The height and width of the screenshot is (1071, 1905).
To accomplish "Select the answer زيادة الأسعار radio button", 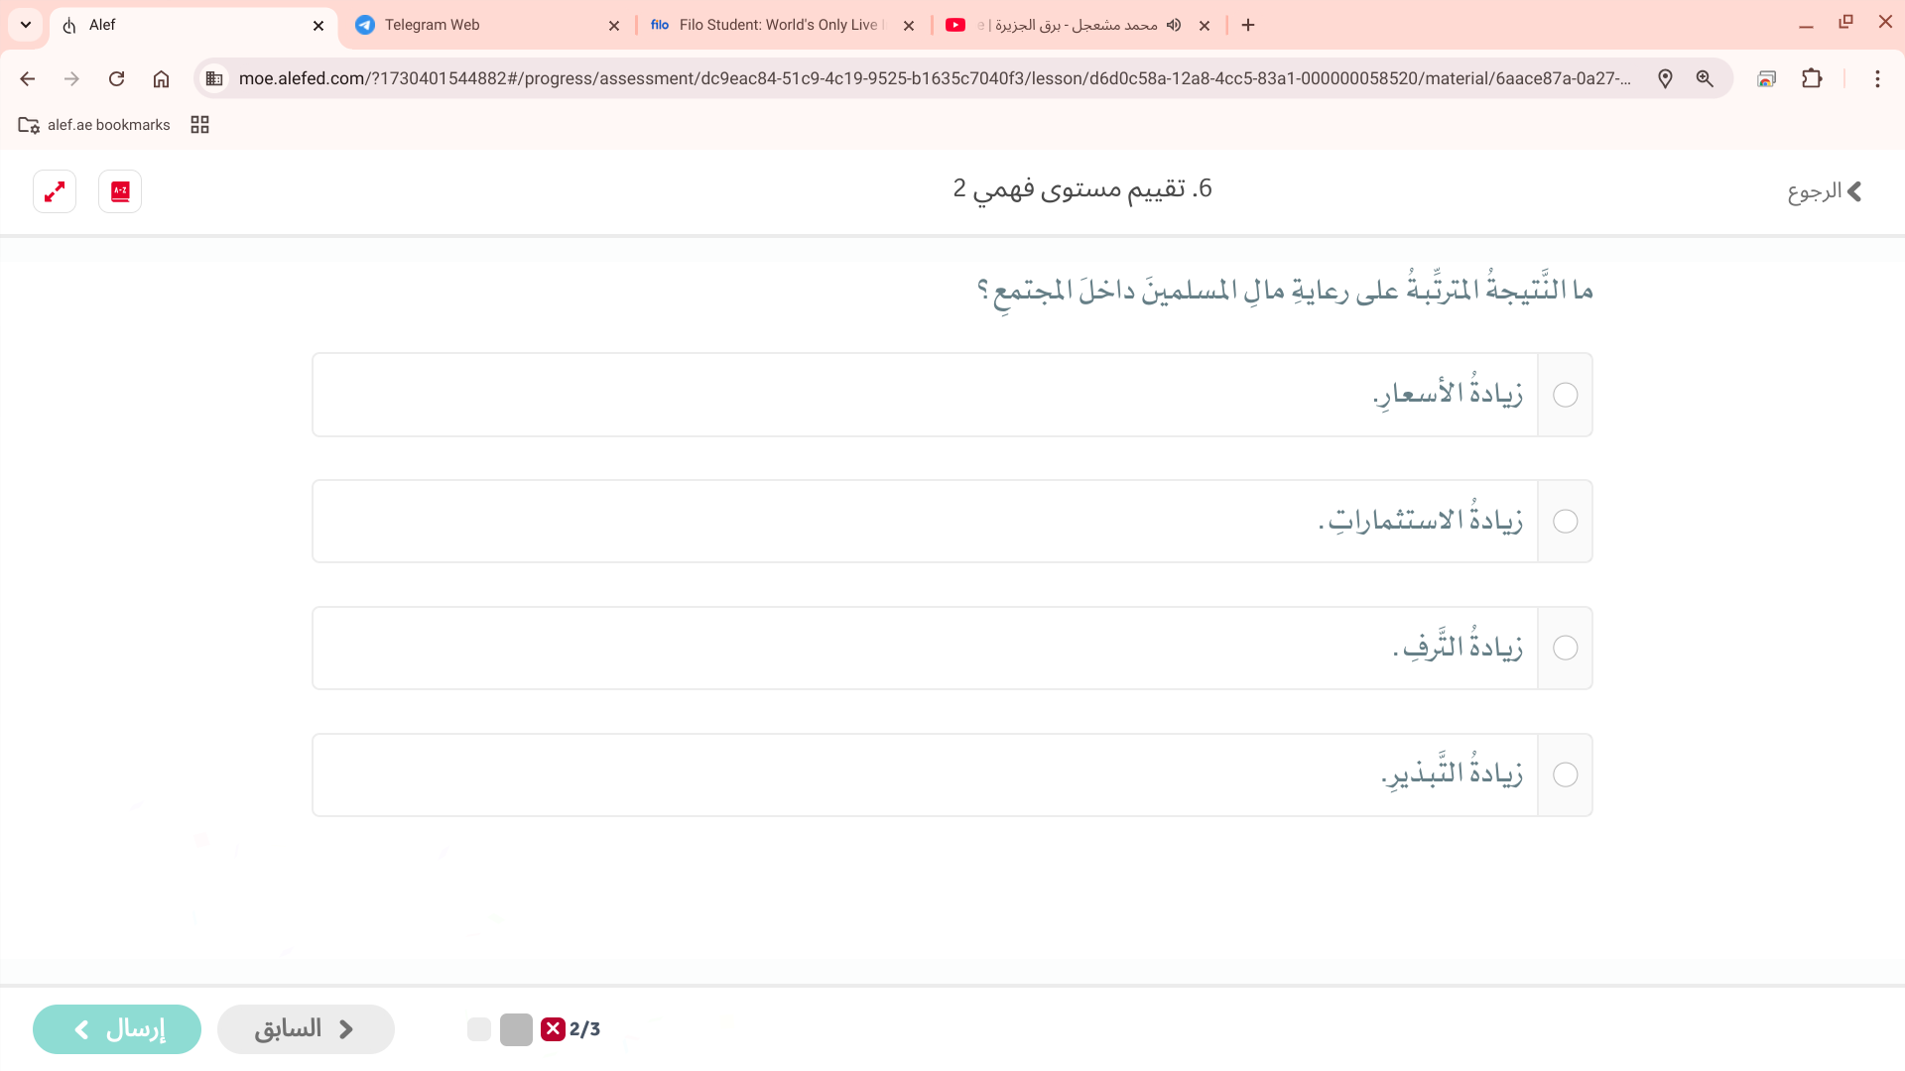I will pyautogui.click(x=1565, y=395).
